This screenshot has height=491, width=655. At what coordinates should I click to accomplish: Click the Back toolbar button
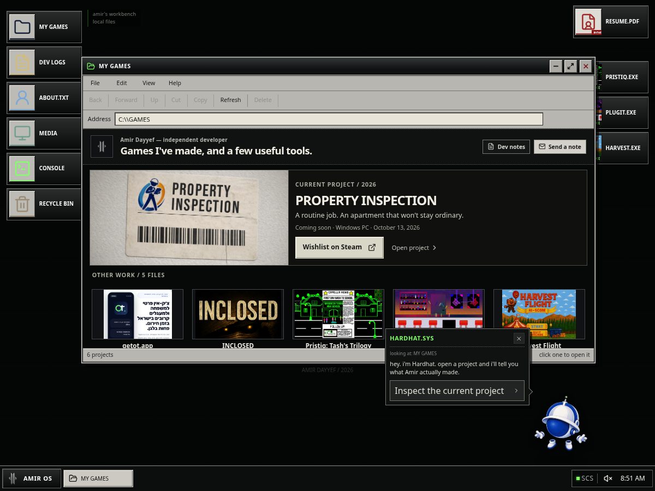pyautogui.click(x=96, y=100)
